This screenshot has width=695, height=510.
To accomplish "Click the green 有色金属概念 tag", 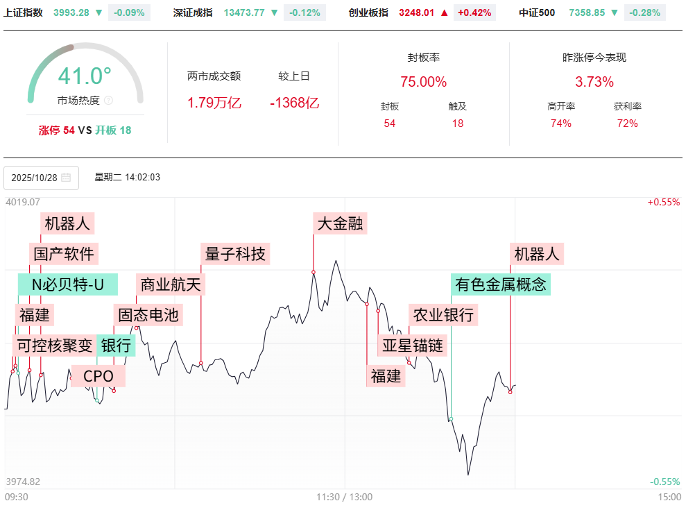I will pos(501,284).
